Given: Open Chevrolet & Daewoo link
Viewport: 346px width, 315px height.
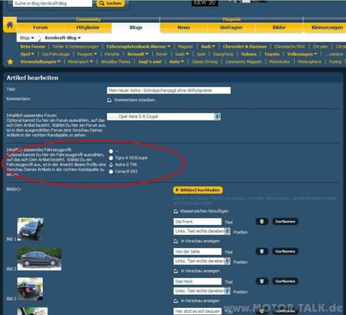Looking at the screenshot, I should tap(244, 46).
